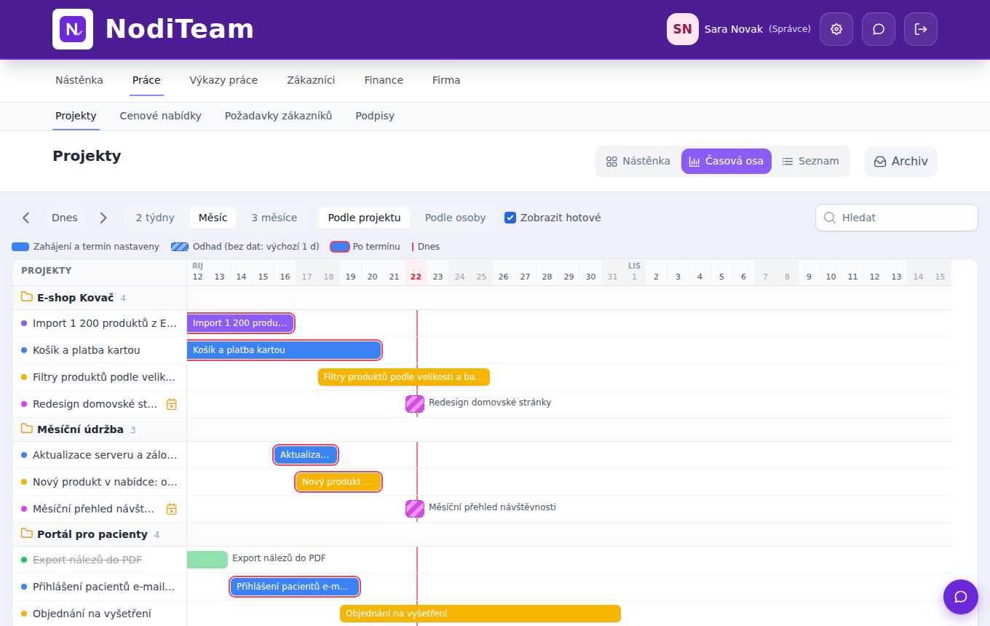Click the E-shop Kovač folder icon
This screenshot has width=990, height=626.
27,297
